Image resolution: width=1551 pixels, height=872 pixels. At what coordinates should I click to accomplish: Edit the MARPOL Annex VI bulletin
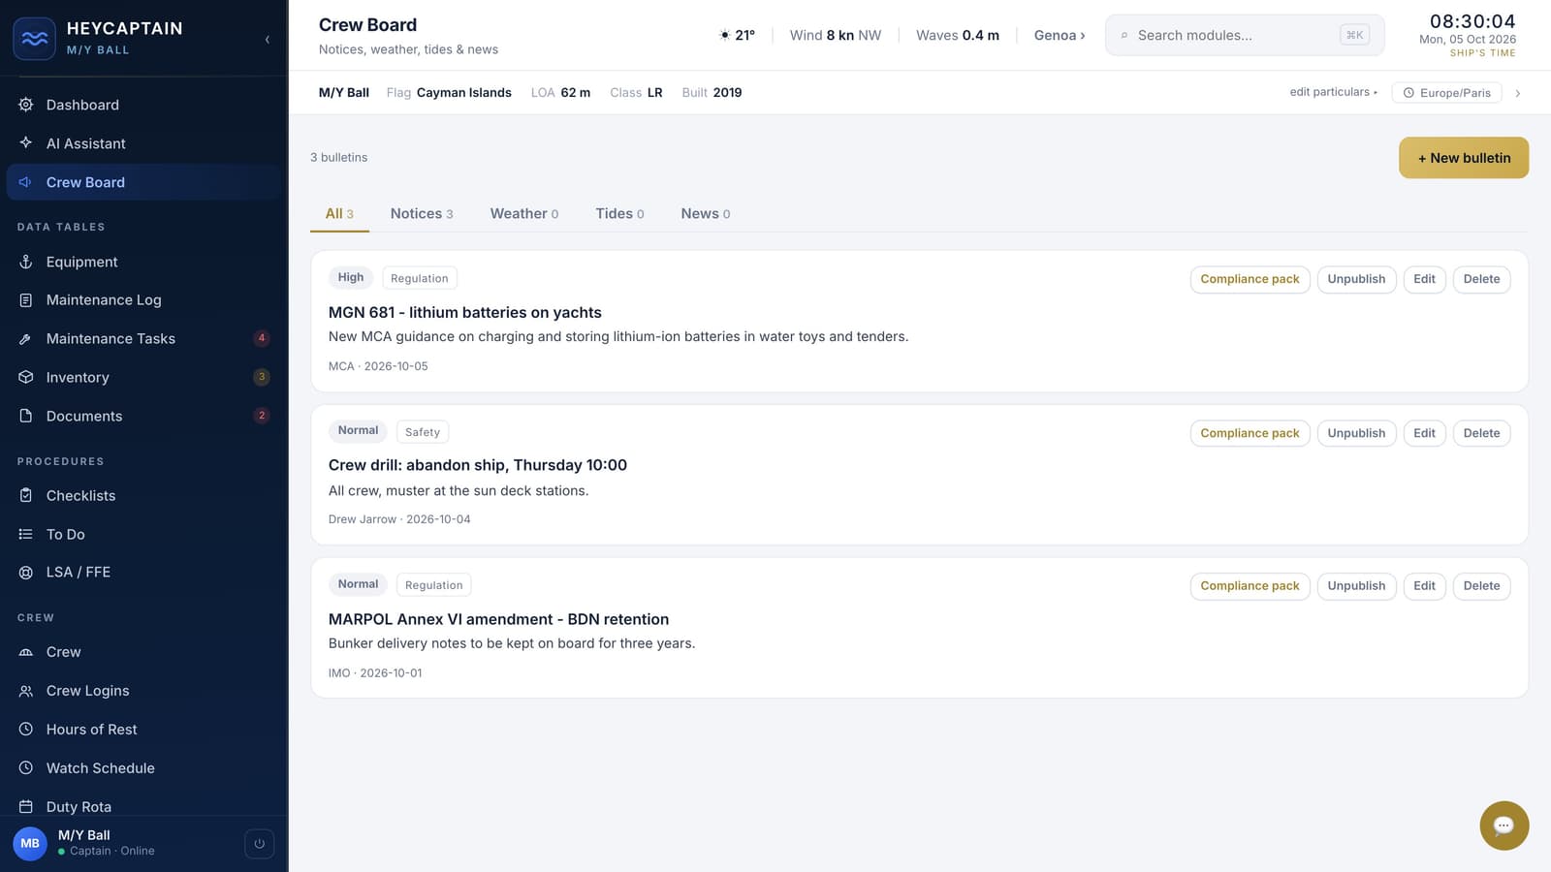tap(1424, 586)
